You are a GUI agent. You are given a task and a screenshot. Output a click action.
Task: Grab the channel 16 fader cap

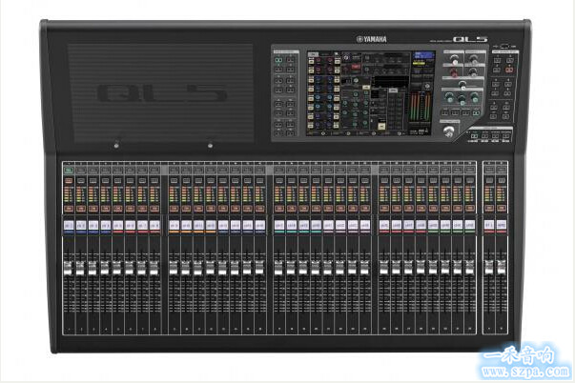tap(259, 268)
